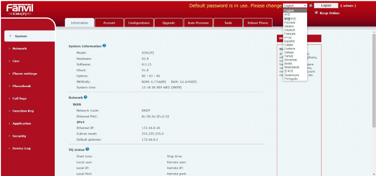Choose Euskera from language list
Image resolution: width=376 pixels, height=176 pixels.
click(x=295, y=49)
